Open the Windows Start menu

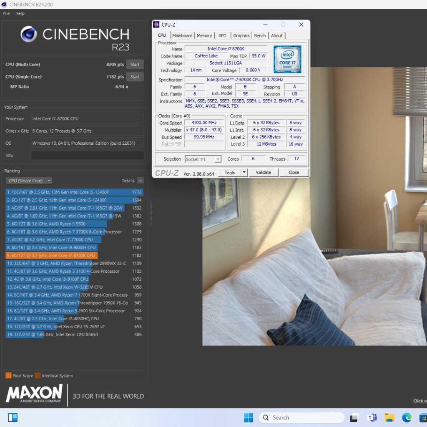click(248, 417)
